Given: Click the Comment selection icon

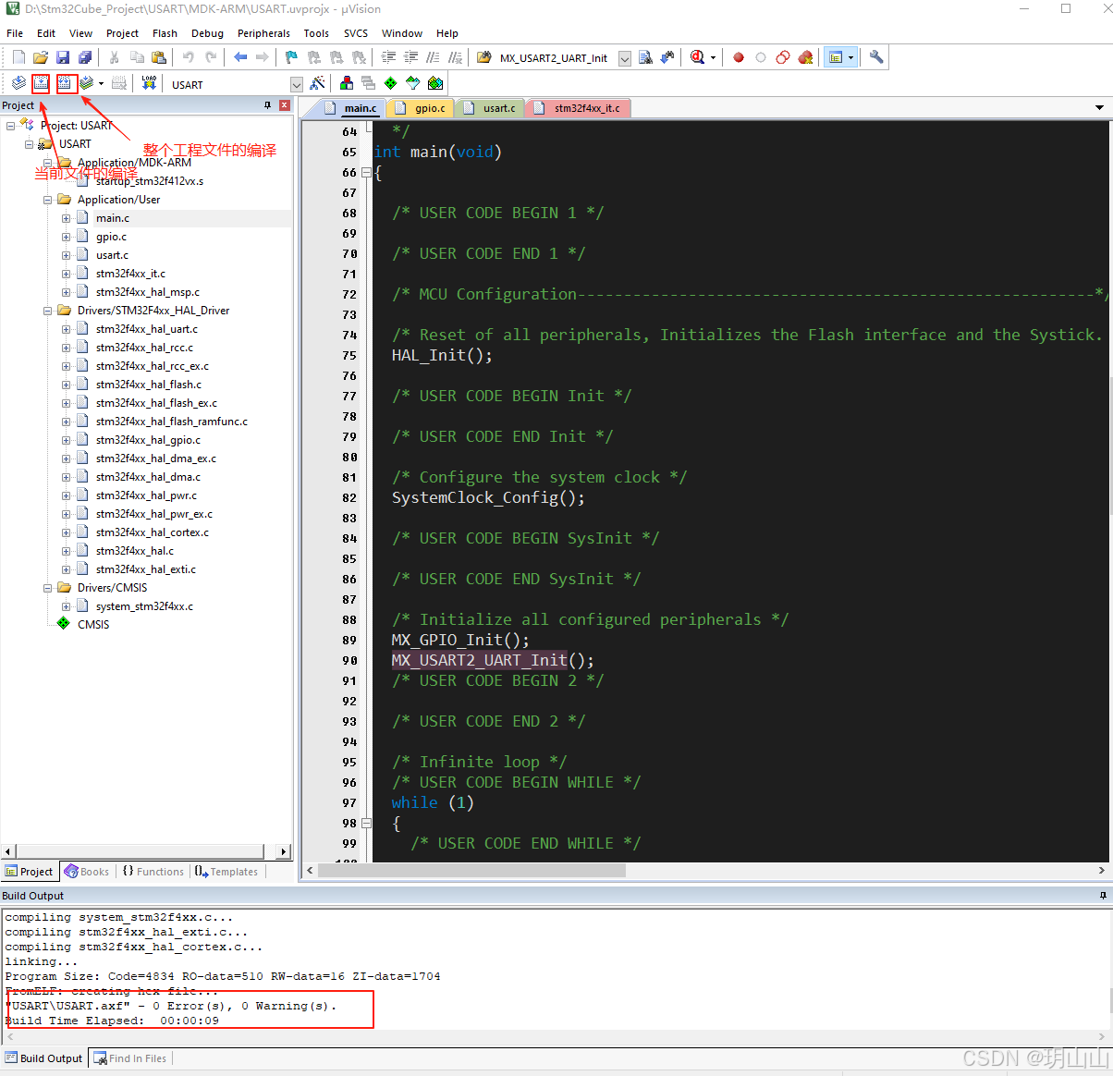Looking at the screenshot, I should [433, 57].
